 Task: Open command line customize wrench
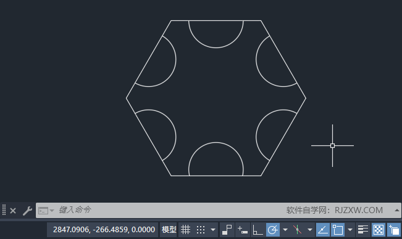27,211
